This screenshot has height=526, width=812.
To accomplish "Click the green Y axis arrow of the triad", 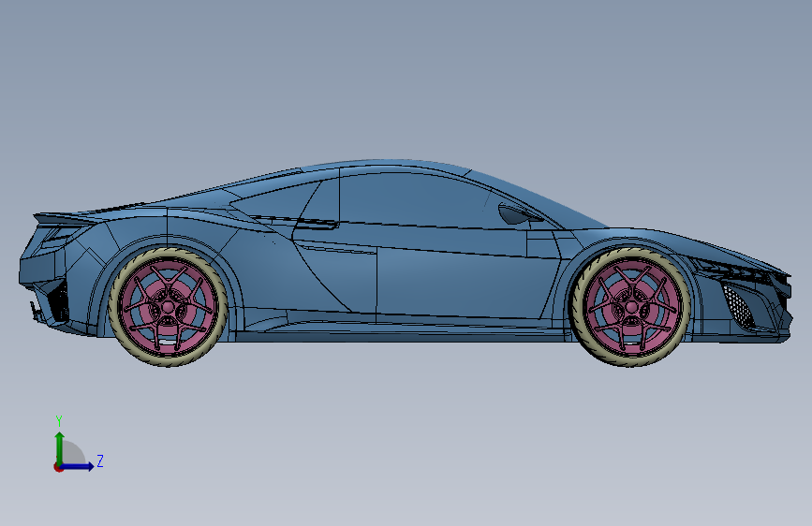I will (x=60, y=447).
